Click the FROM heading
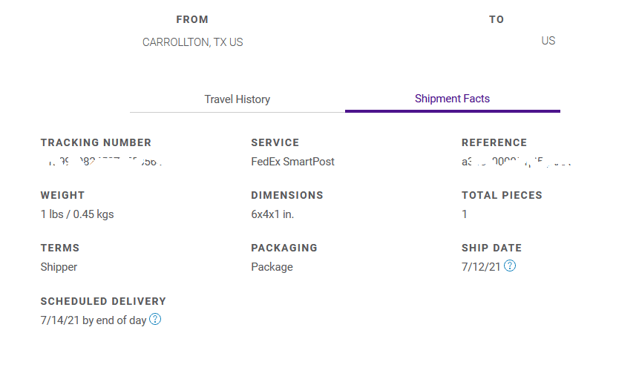The height and width of the screenshot is (379, 639). [x=192, y=19]
